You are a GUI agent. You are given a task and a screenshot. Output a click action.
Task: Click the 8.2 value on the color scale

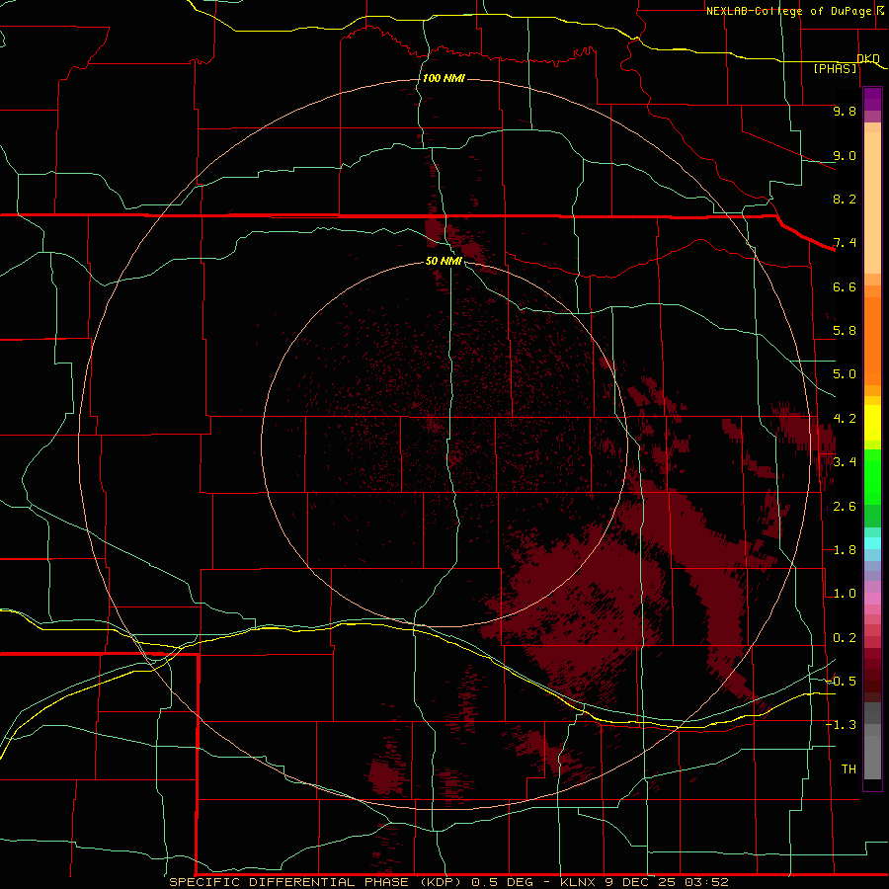845,199
